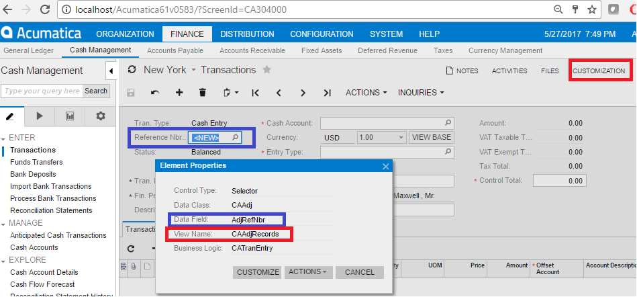
Task: Select the gear configuration tab
Action: [x=100, y=116]
